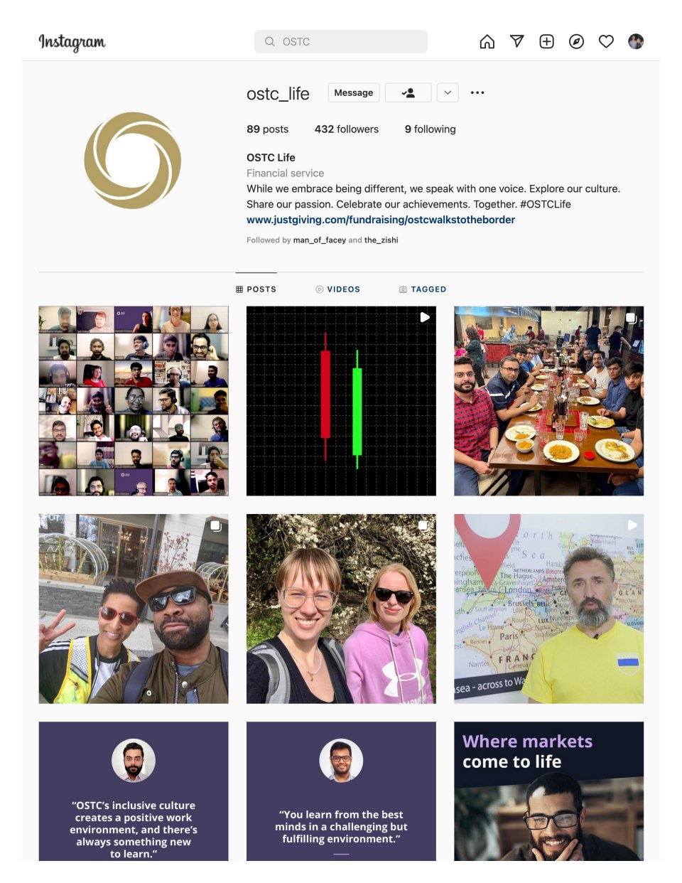Create a new post plus icon
The width and height of the screenshot is (682, 883).
tap(546, 41)
